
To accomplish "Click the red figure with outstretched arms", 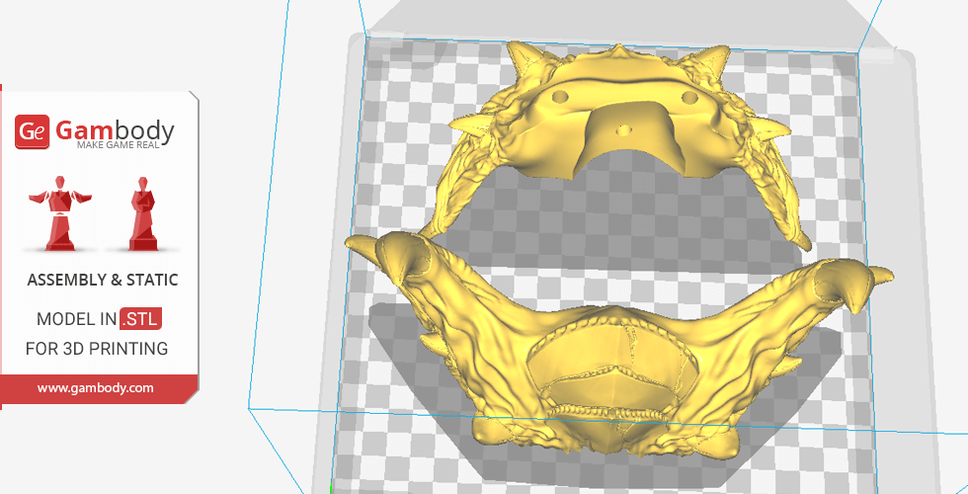I will coord(60,213).
